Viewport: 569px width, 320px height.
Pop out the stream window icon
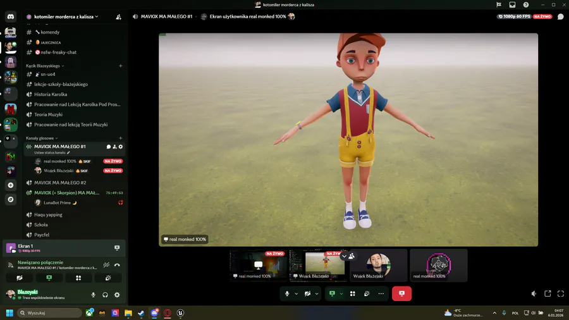click(x=548, y=293)
